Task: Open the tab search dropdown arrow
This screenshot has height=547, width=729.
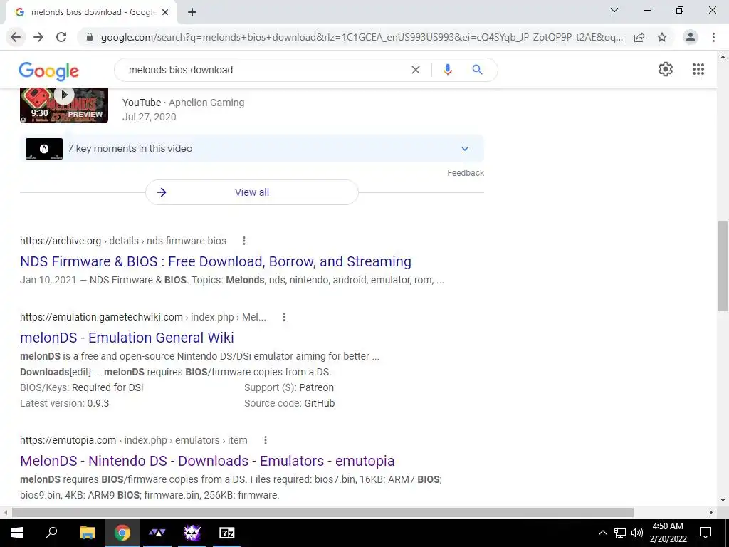Action: [614, 10]
